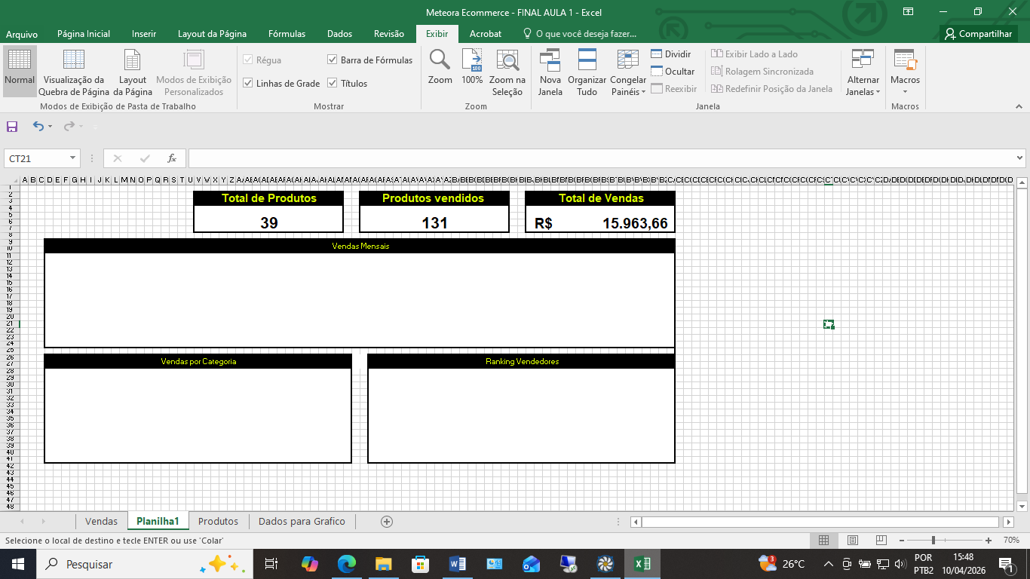The height and width of the screenshot is (579, 1030).
Task: Open the Revisão tab
Action: [389, 34]
